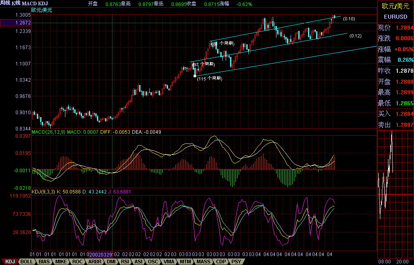This screenshot has width=414, height=265.
Task: Click the 涨跌 change row
Action: click(x=395, y=39)
